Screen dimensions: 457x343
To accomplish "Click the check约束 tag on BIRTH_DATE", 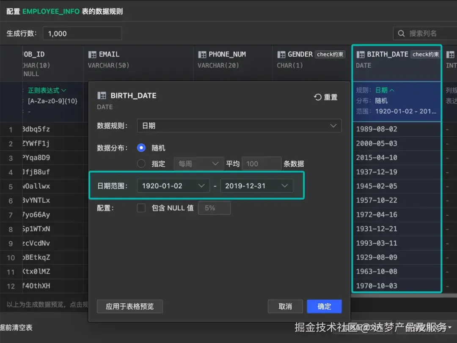I will [425, 55].
